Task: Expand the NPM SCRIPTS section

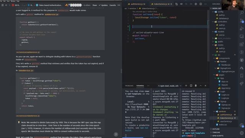Action: (x=217, y=136)
